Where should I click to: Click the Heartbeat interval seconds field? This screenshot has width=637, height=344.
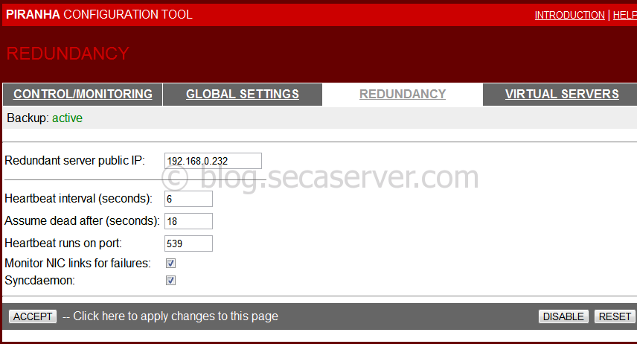pos(188,199)
